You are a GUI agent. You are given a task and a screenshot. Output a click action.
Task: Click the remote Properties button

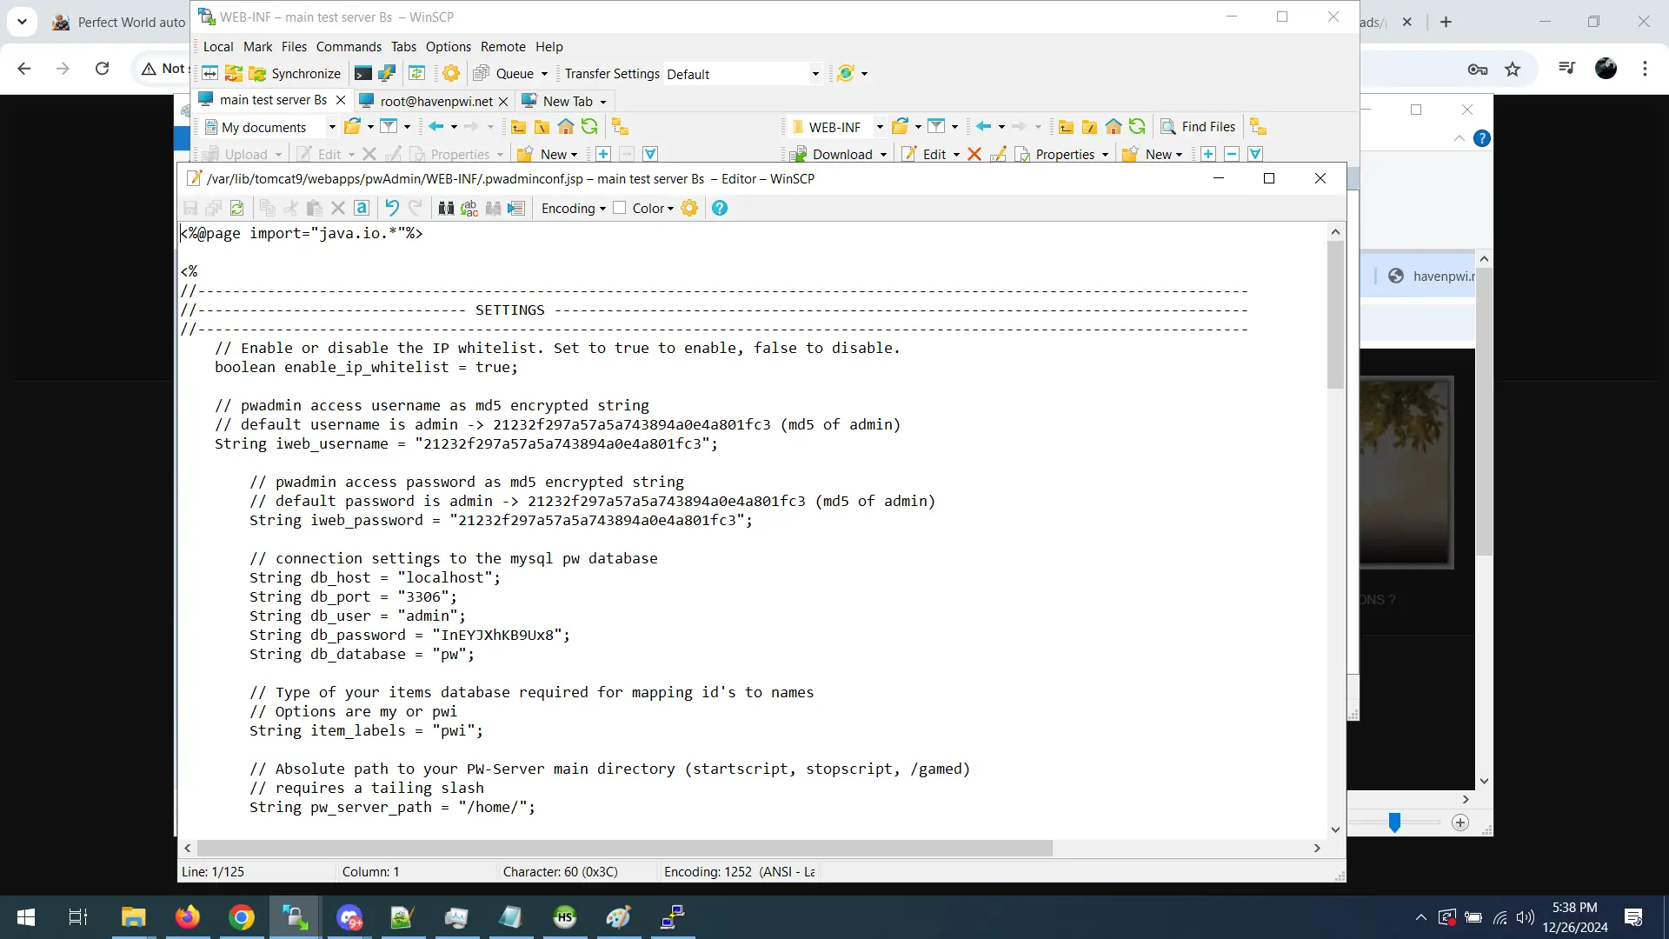(x=1054, y=154)
